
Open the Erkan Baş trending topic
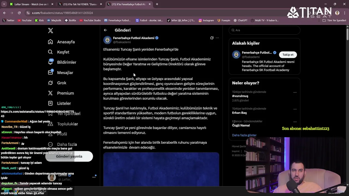click(x=239, y=113)
